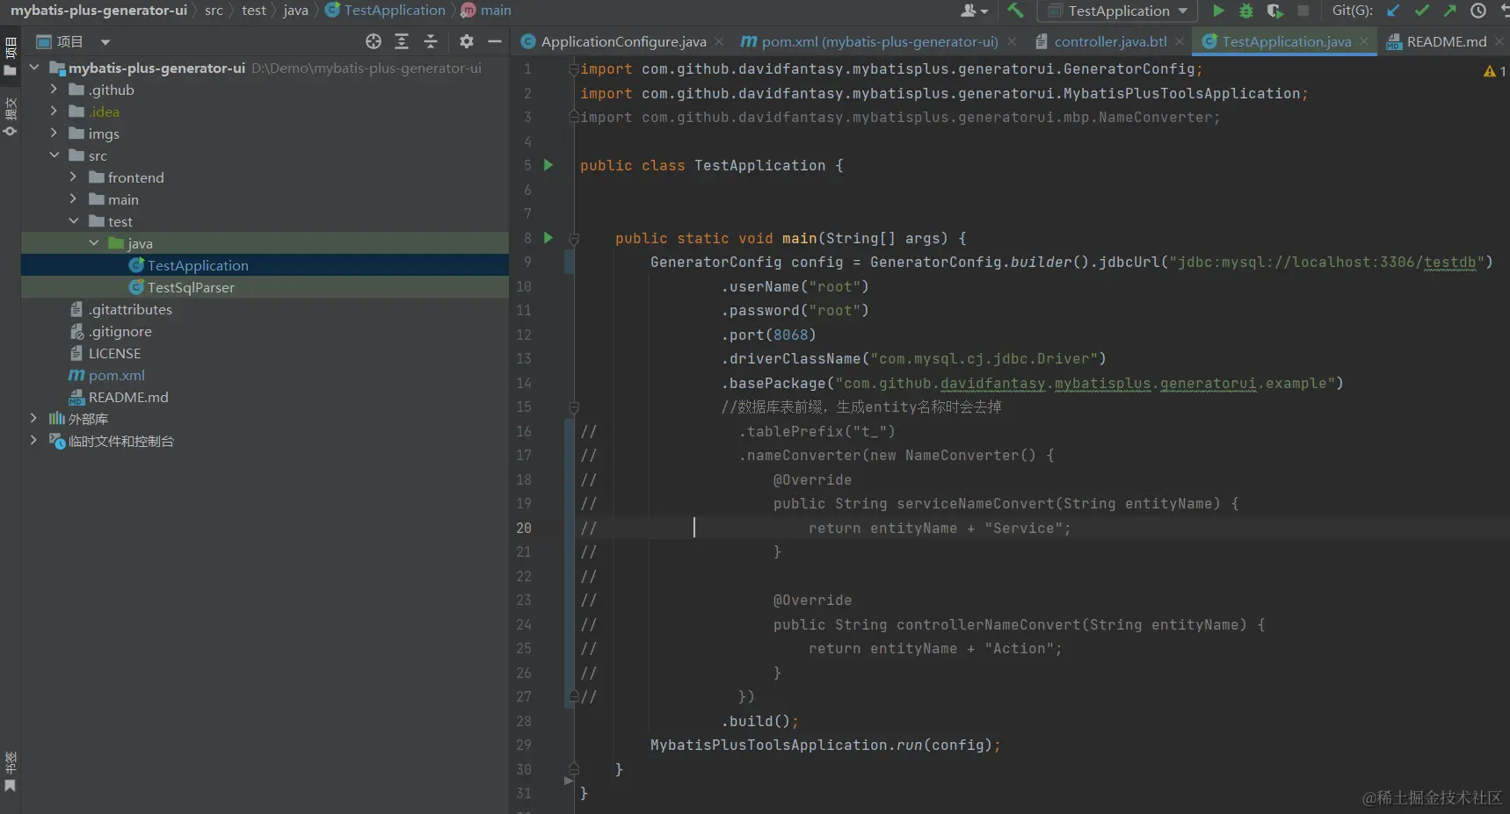
Task: Open the bookmarks tool window on left strip
Action: 11,773
